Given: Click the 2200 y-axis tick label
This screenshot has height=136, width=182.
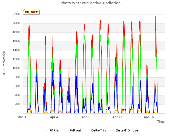Looking at the screenshot, I should click(x=16, y=14).
